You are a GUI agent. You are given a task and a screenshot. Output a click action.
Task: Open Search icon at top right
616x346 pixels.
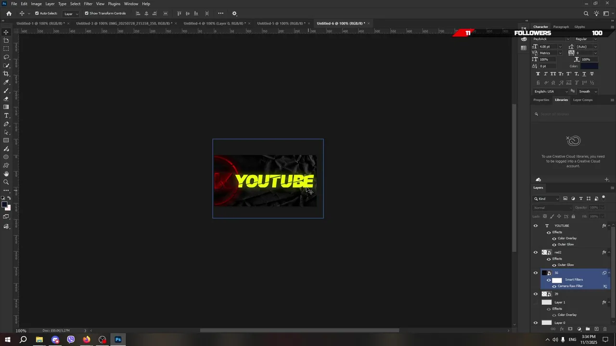586,13
